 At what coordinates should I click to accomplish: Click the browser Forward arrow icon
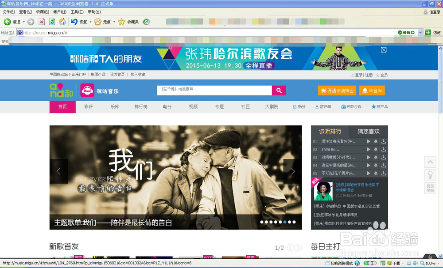(31, 22)
